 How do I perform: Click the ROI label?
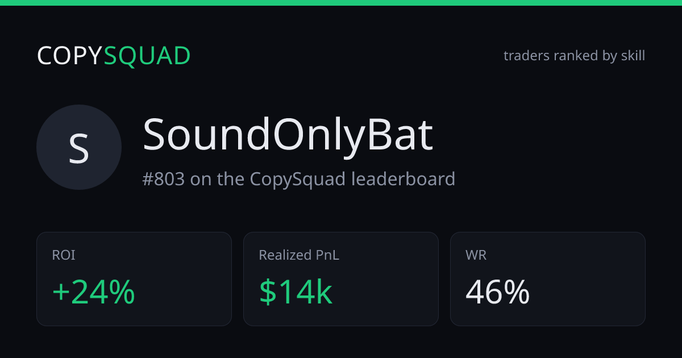64,256
